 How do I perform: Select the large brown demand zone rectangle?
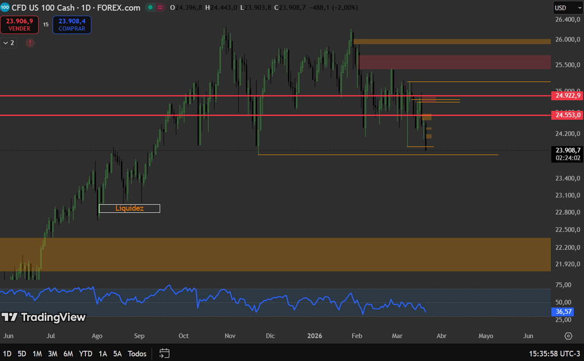[275, 254]
